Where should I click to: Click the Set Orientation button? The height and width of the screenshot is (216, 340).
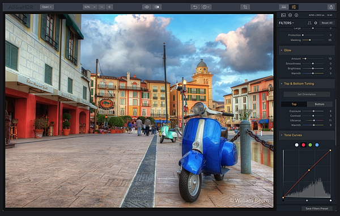[x=307, y=94]
